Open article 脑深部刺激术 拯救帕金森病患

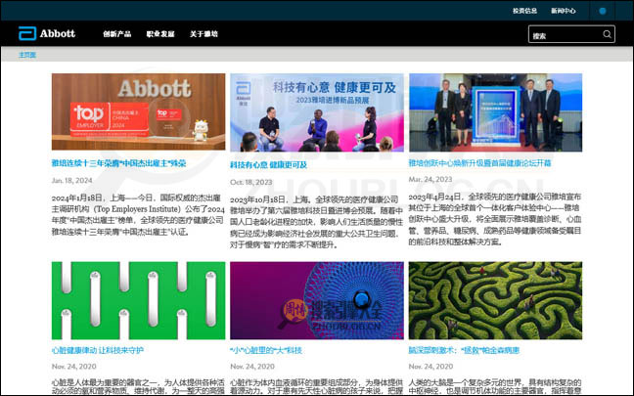[464, 350]
